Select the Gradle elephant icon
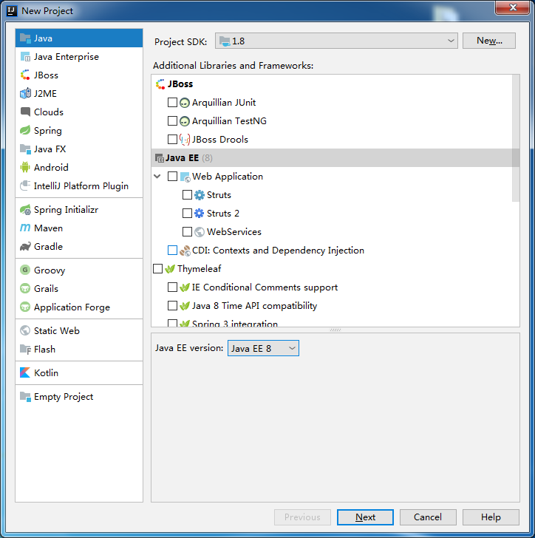535x538 pixels. pyautogui.click(x=25, y=246)
